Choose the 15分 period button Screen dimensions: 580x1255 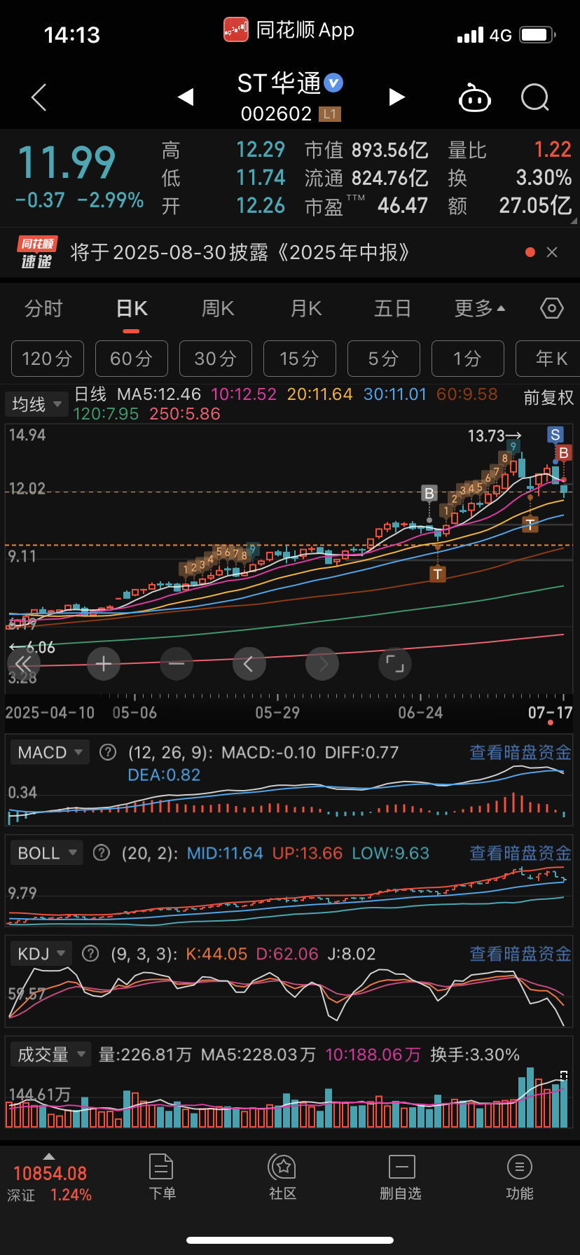click(x=300, y=359)
